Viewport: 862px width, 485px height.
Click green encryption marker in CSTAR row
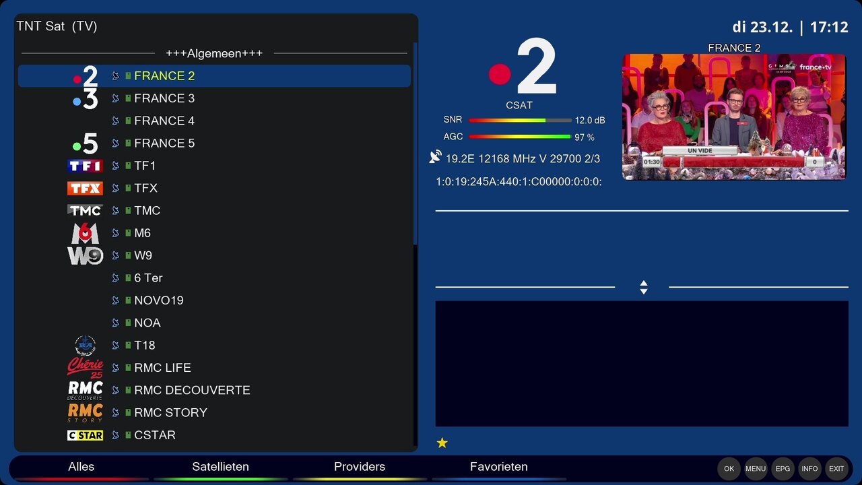point(128,435)
